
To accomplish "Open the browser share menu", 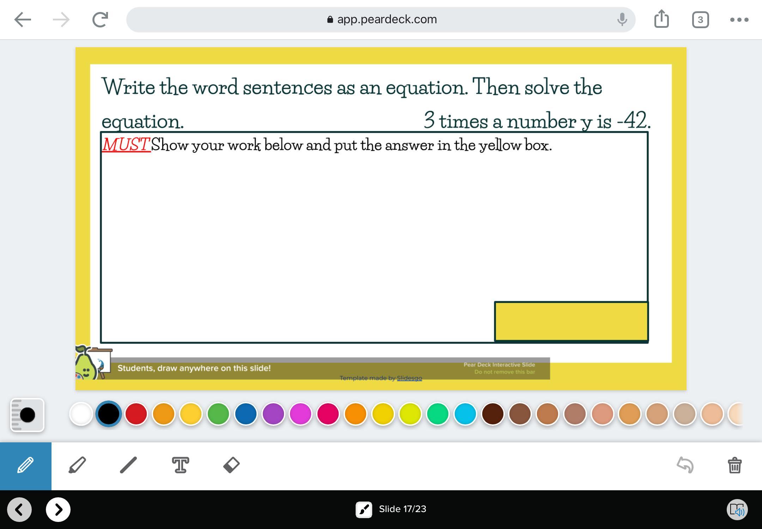I will point(661,19).
